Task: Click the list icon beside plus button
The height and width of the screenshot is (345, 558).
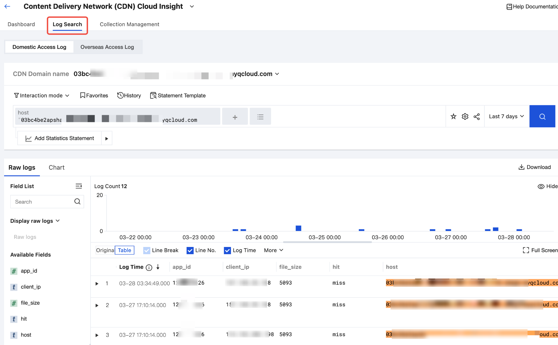Action: 260,117
